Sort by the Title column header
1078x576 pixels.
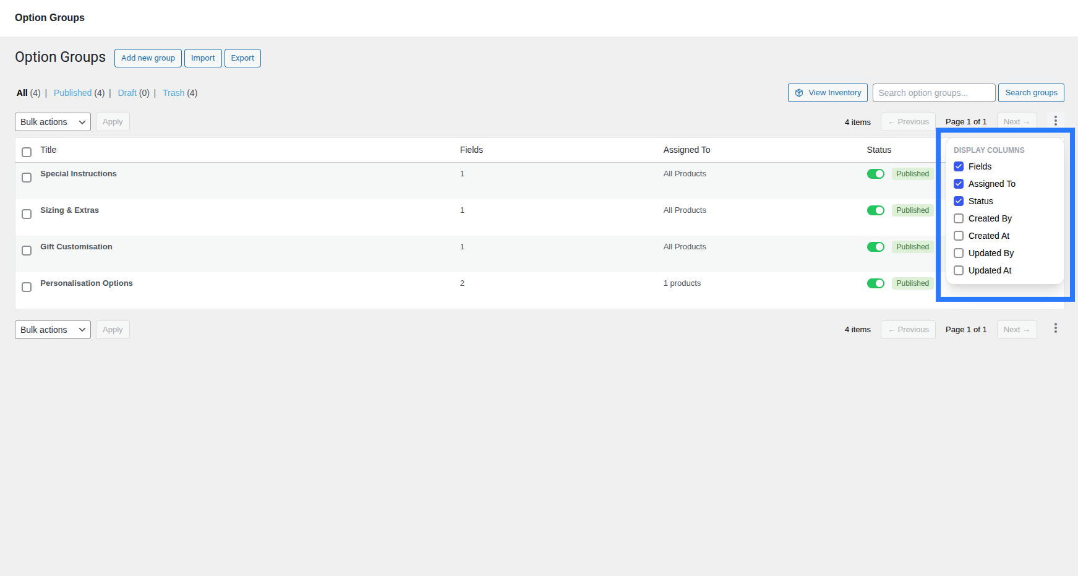pos(48,150)
